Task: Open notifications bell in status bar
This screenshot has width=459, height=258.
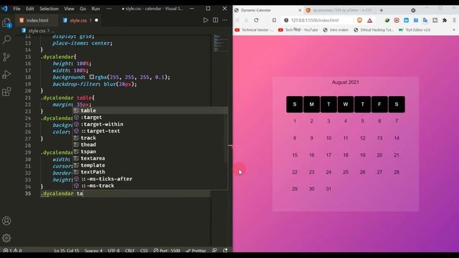Action: point(225,250)
